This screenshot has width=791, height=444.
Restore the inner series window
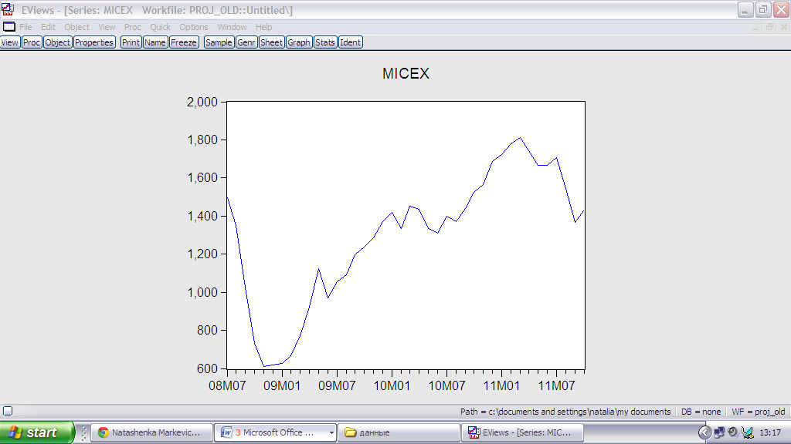769,27
